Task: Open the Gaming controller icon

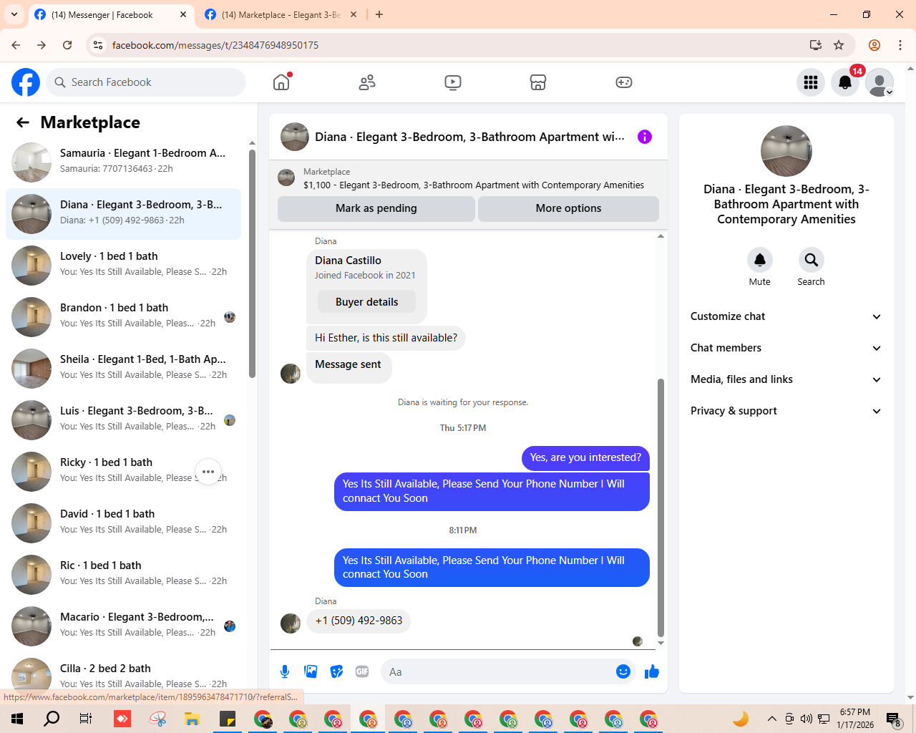Action: point(624,82)
